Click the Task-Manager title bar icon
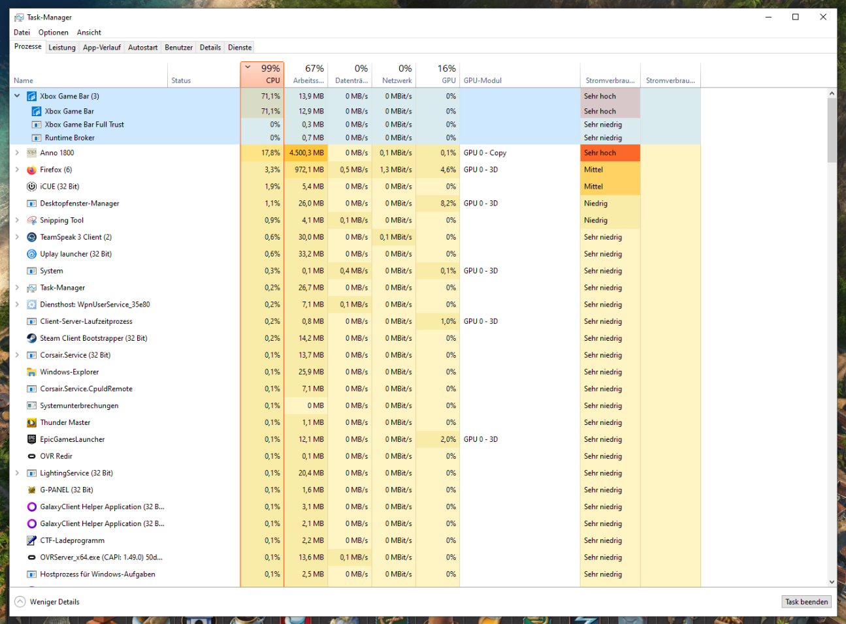Screen dimensions: 846x624 click(x=19, y=18)
